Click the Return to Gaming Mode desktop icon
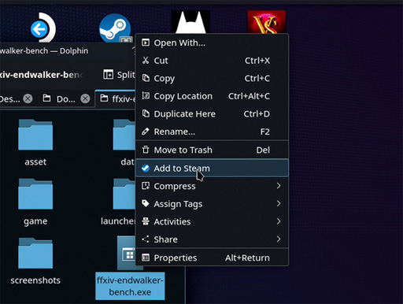This screenshot has width=403, height=304. pyautogui.click(x=43, y=28)
